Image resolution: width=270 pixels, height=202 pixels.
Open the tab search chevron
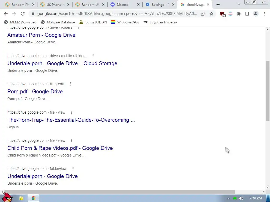[238, 5]
